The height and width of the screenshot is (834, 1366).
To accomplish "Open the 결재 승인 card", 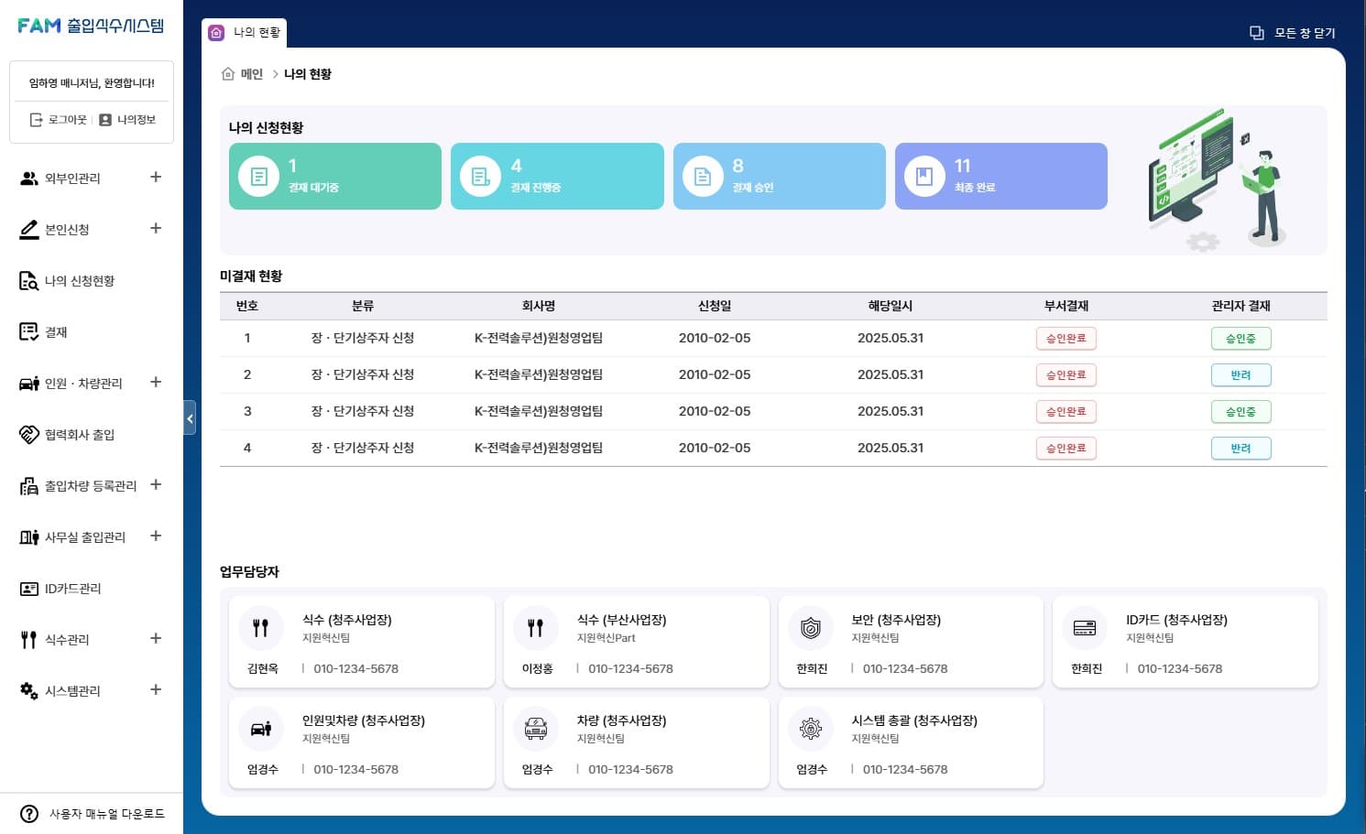I will point(780,176).
